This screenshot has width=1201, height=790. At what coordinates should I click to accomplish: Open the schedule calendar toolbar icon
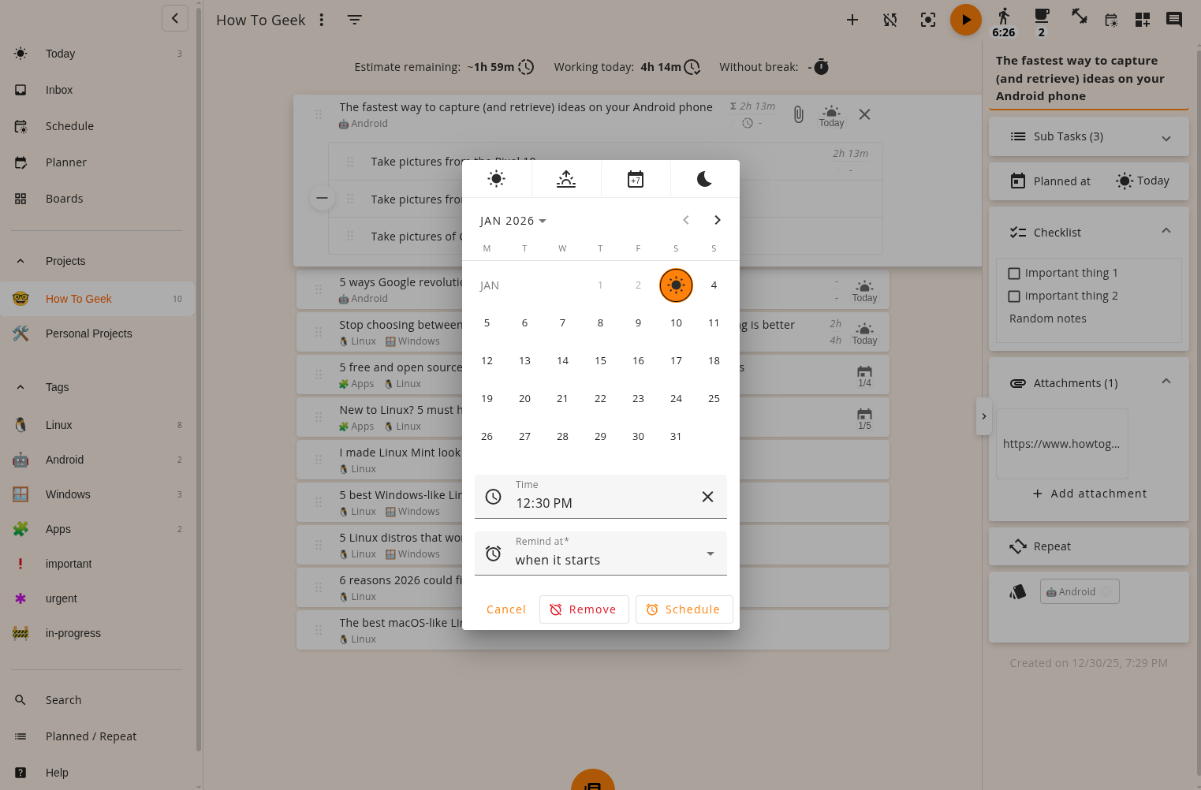coord(1111,20)
